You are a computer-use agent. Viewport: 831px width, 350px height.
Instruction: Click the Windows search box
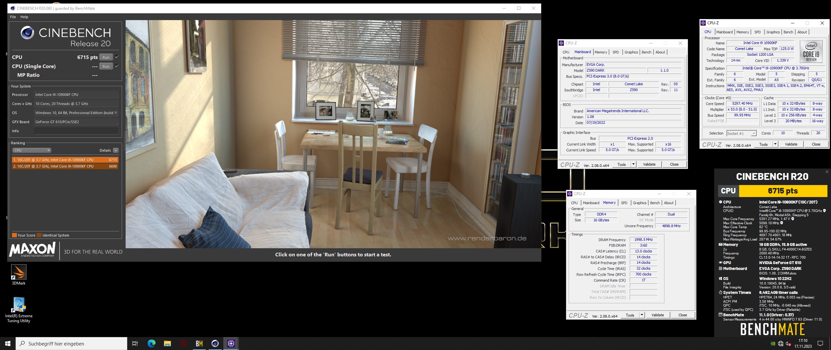pos(71,344)
